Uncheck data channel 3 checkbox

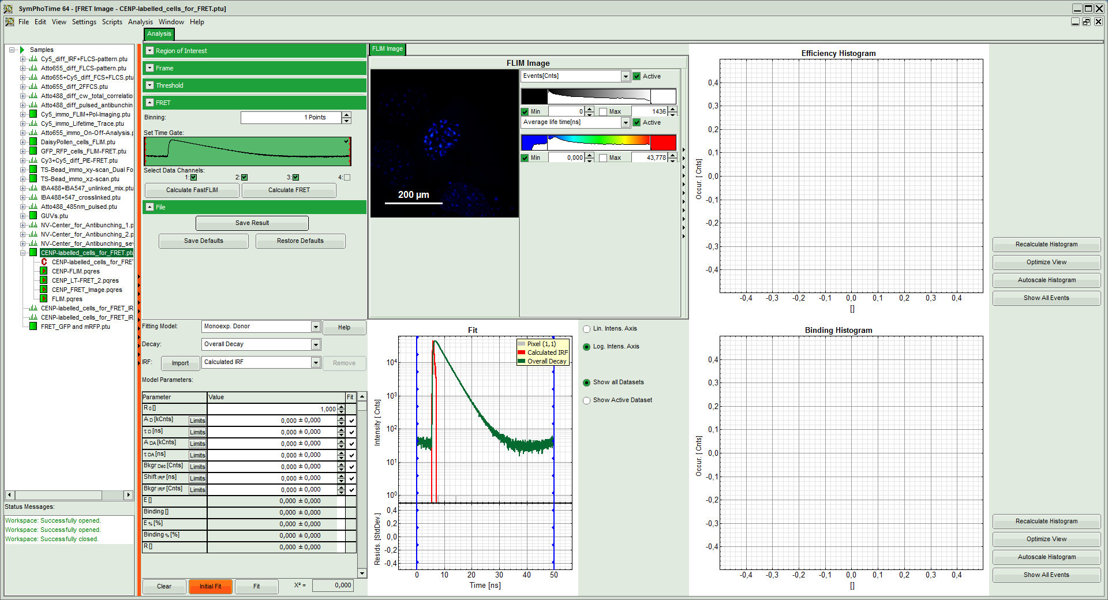295,178
